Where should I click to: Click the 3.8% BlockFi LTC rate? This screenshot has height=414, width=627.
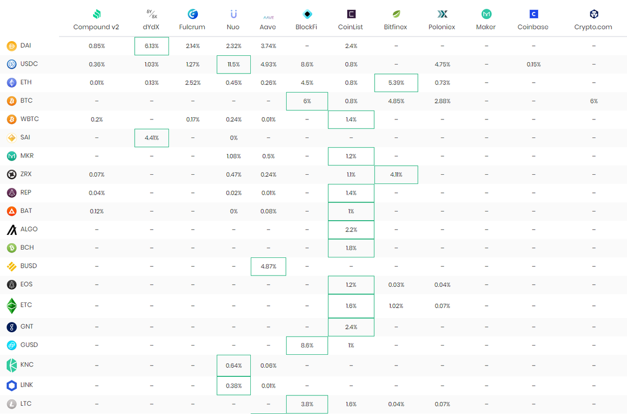(x=307, y=404)
